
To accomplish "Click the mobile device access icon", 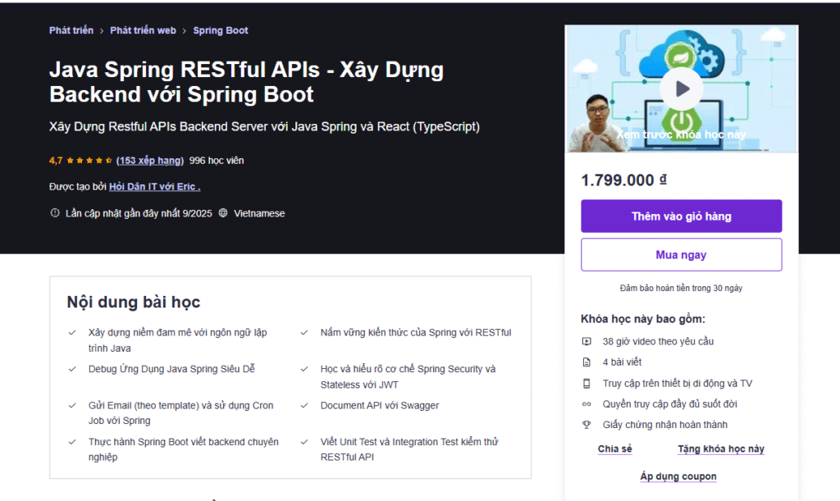I will [x=587, y=383].
